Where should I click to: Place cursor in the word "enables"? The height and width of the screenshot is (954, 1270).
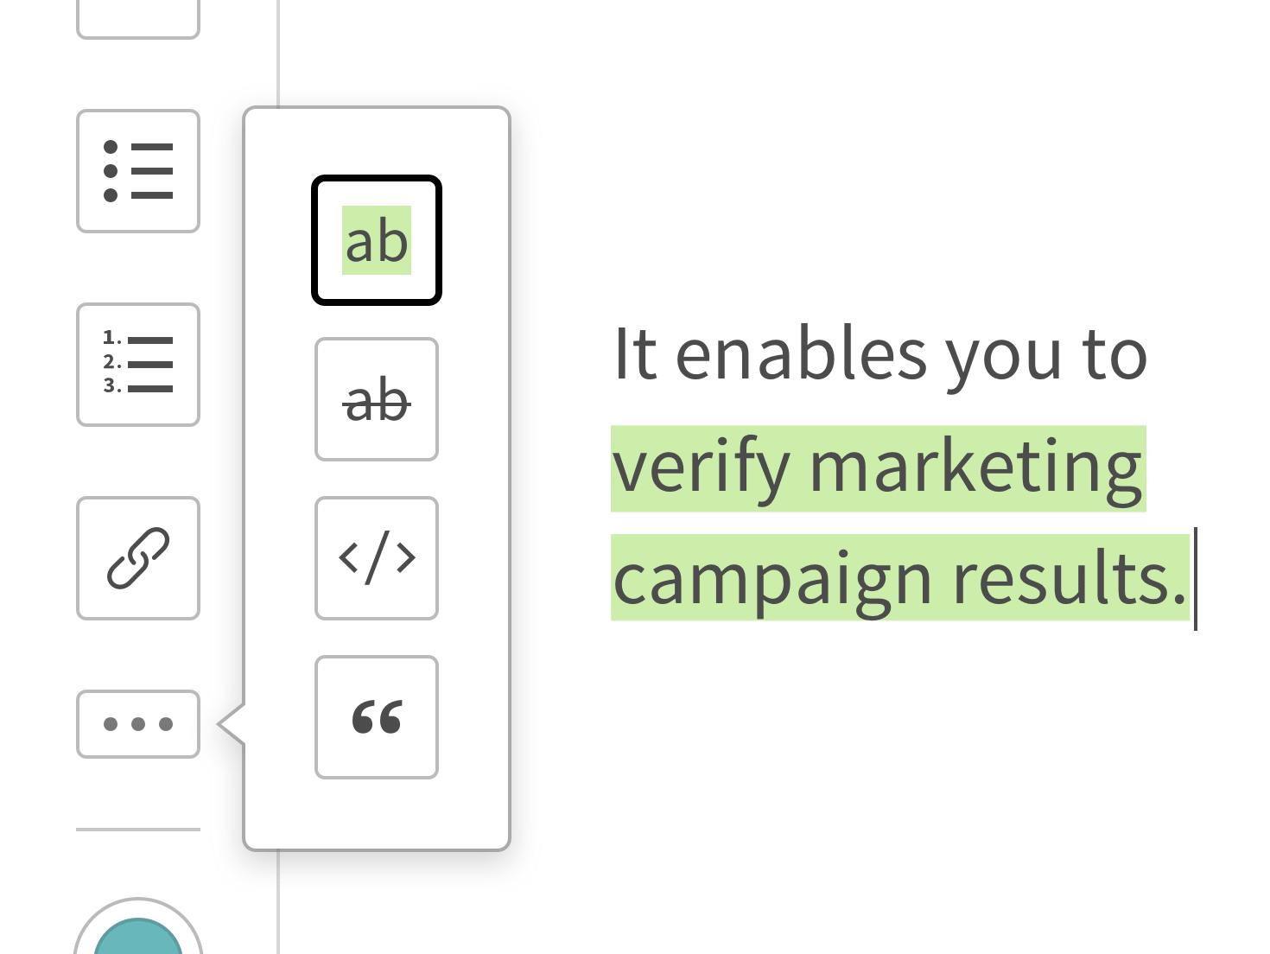801,353
